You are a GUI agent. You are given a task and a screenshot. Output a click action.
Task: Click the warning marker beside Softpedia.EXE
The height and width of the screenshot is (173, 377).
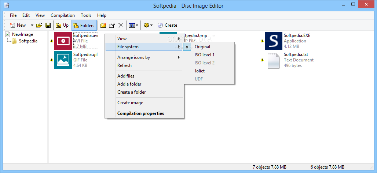262,41
